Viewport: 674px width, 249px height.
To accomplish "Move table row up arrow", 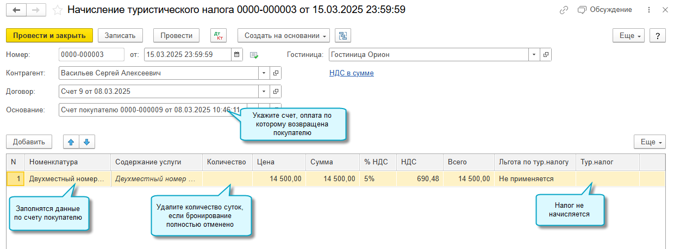I will 71,142.
